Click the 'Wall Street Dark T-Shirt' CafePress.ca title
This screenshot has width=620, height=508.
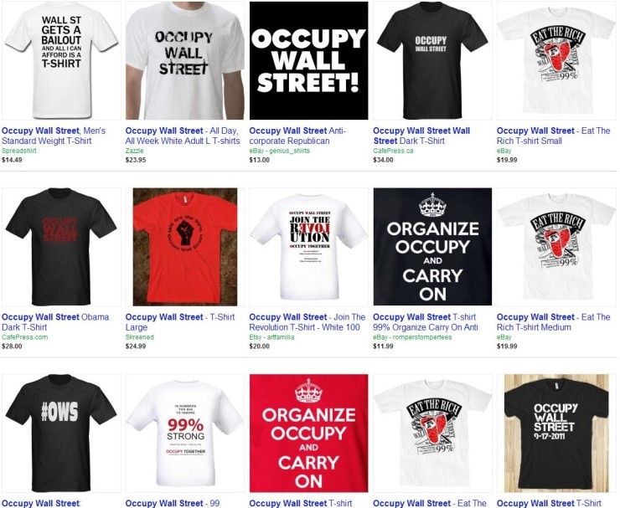[421, 136]
